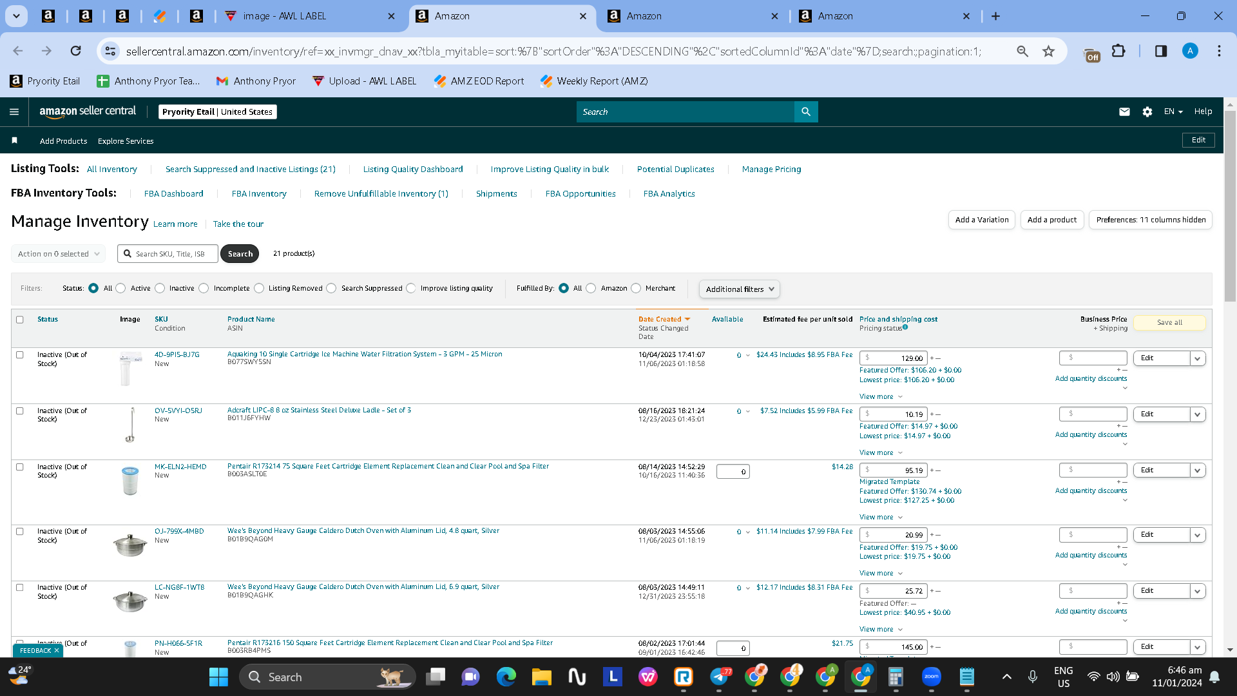Image resolution: width=1237 pixels, height=696 pixels.
Task: Open Telegram from the taskbar
Action: pos(719,677)
